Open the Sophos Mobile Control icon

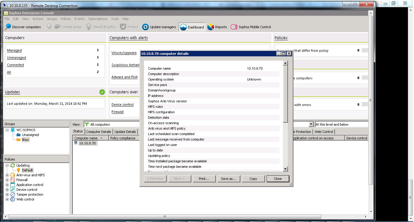tap(234, 27)
